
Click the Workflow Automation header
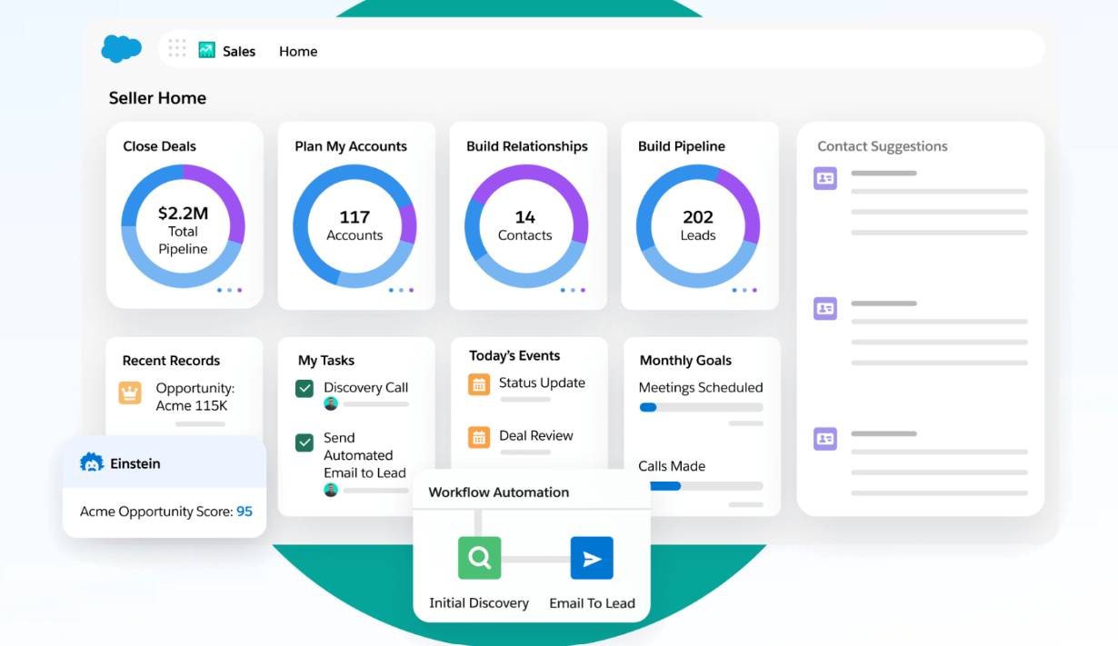[x=499, y=492]
